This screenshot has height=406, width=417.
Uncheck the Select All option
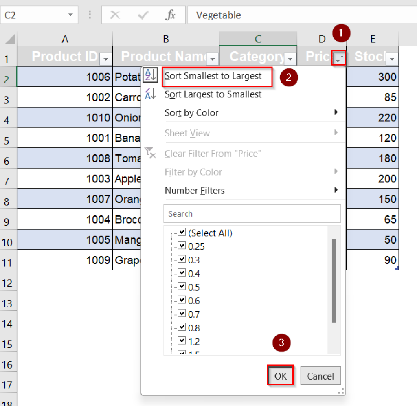(182, 232)
